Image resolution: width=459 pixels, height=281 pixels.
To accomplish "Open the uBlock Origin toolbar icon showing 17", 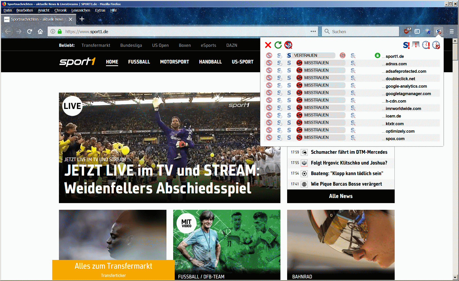I will point(407,31).
